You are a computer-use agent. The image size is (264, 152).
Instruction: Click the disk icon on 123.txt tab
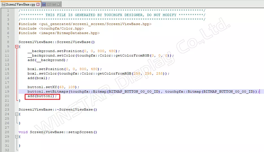44,5
